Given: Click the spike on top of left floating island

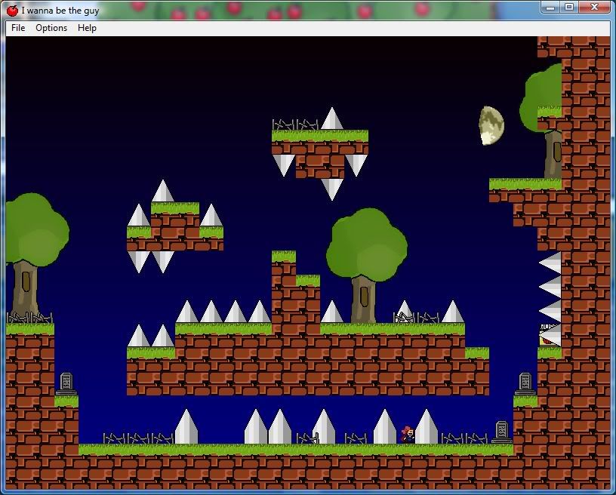Looking at the screenshot, I should point(163,191).
